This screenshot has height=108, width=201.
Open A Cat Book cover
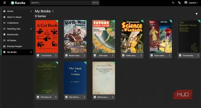(47, 37)
